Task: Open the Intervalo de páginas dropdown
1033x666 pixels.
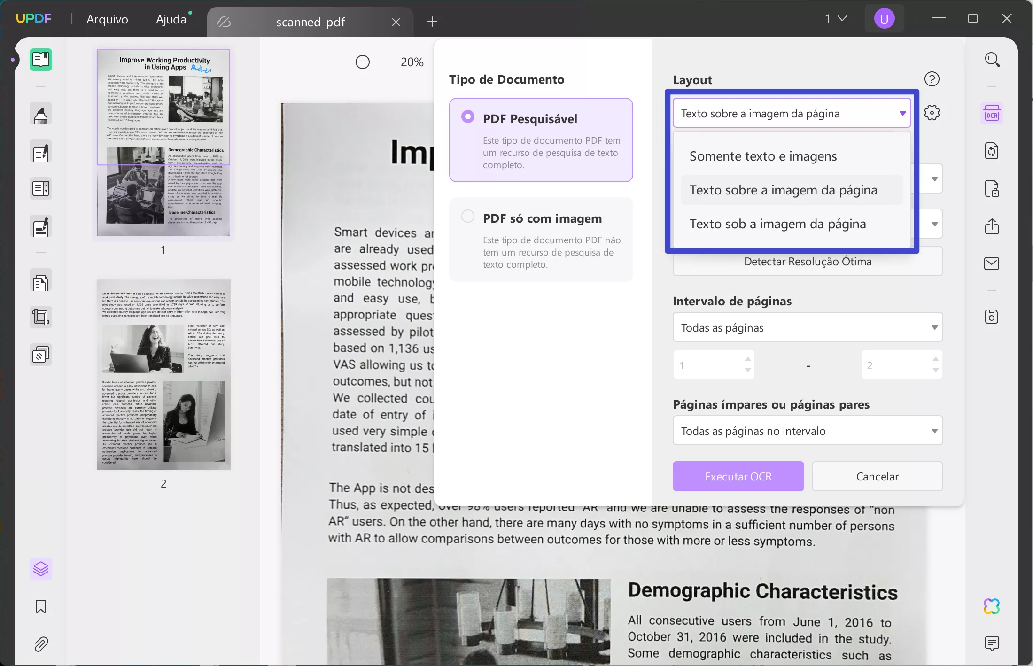Action: (807, 327)
